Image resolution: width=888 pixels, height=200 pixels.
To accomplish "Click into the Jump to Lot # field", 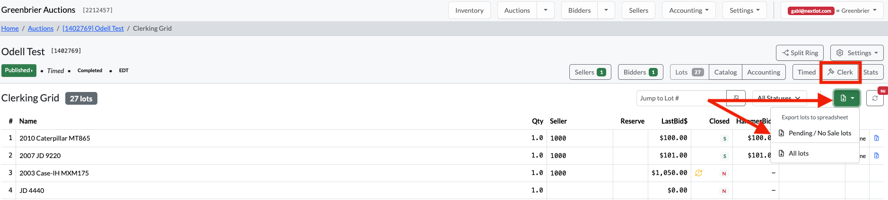I will [681, 98].
